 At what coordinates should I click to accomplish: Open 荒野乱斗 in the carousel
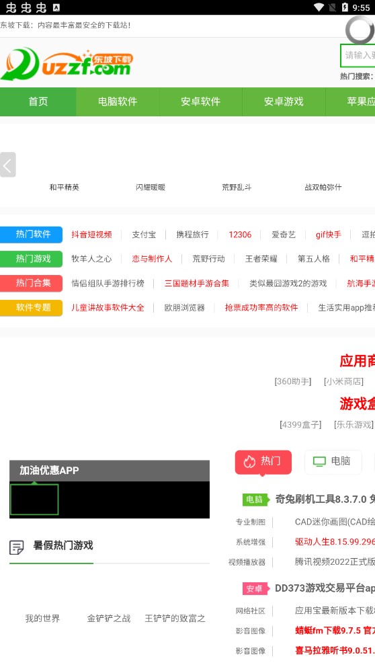(237, 187)
